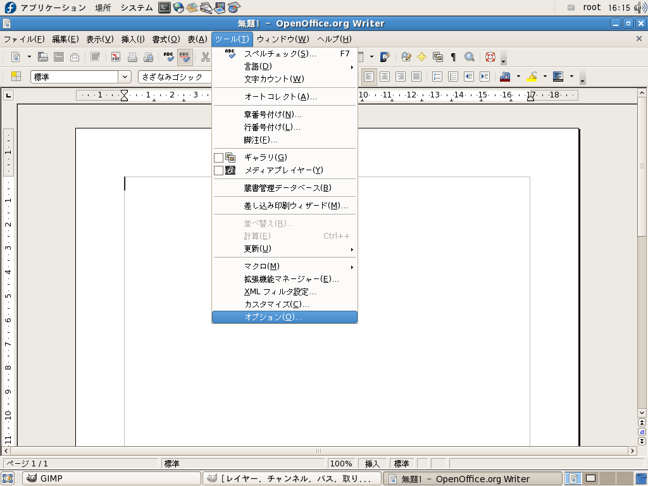Open the 言語(D) submenu
This screenshot has height=486, width=648.
click(285, 66)
